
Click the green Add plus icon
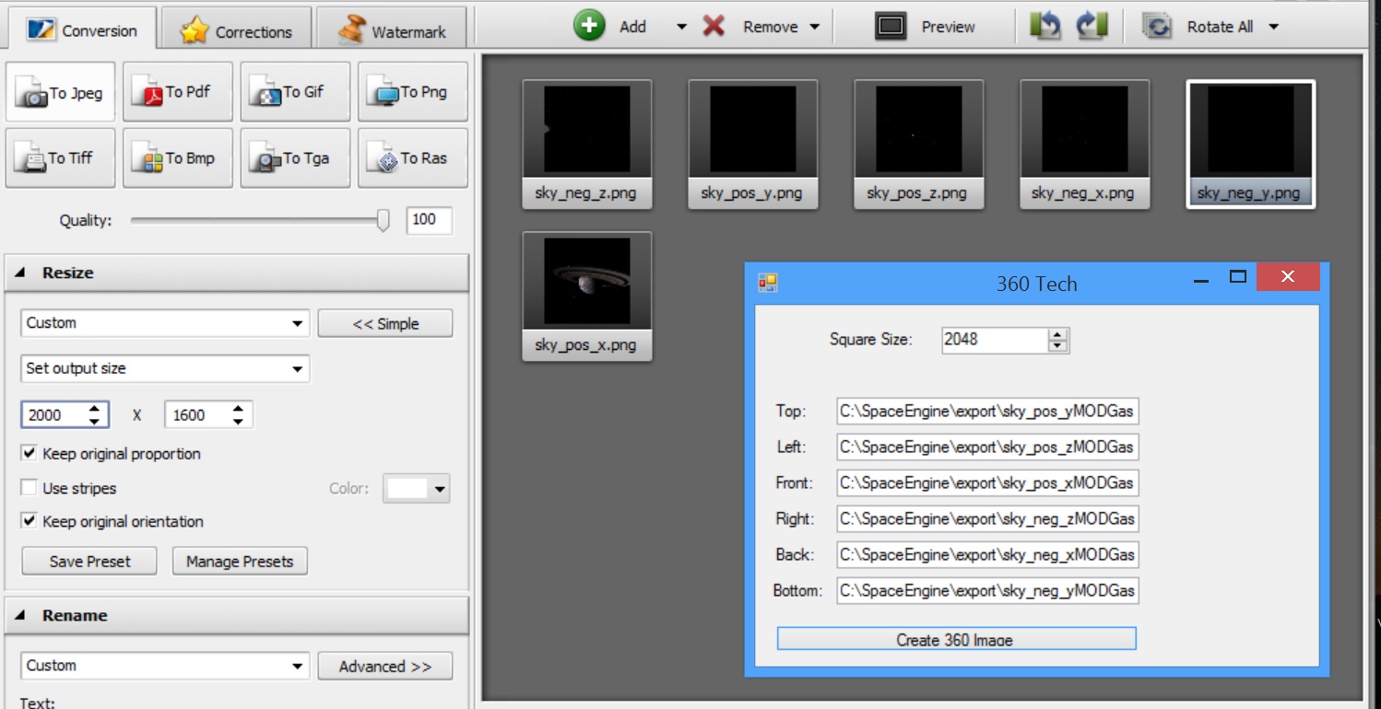point(589,26)
